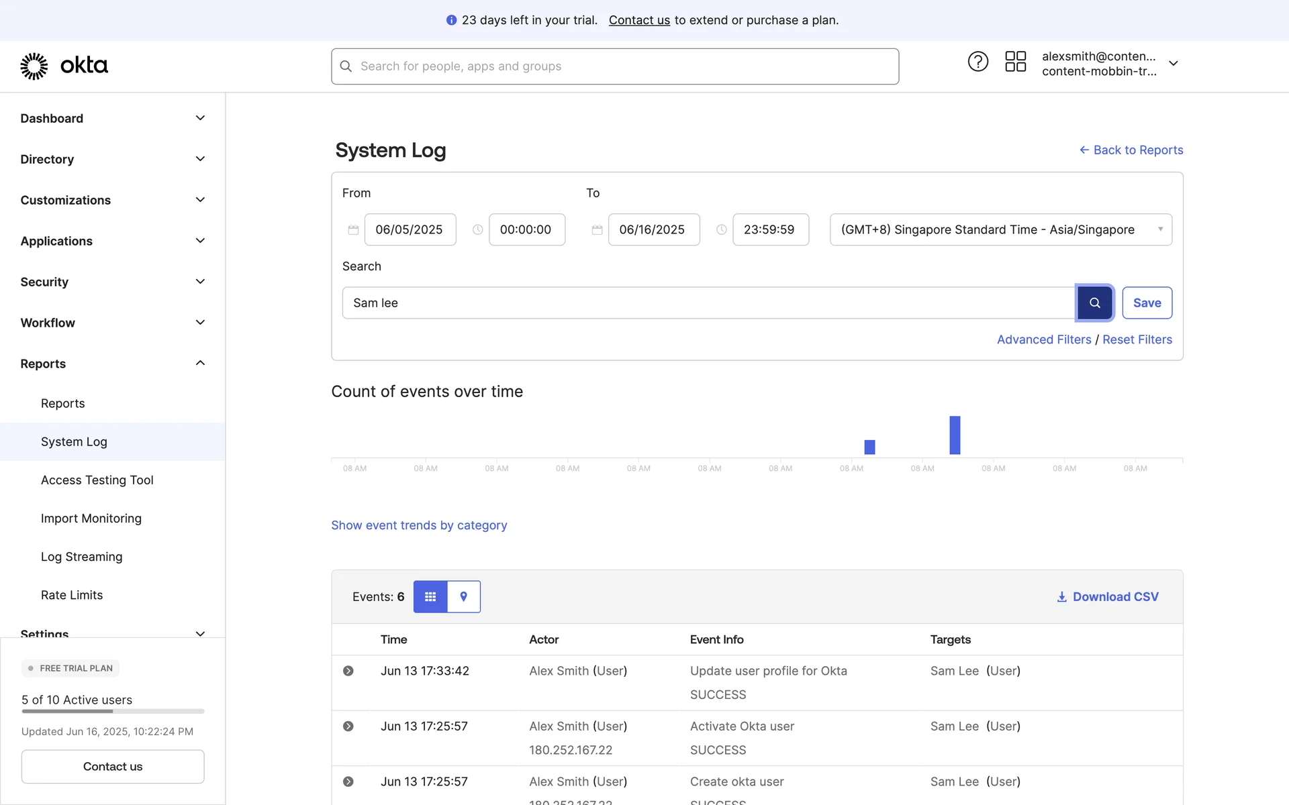Open Log Streaming in sidebar
Image resolution: width=1289 pixels, height=805 pixels.
(82, 557)
